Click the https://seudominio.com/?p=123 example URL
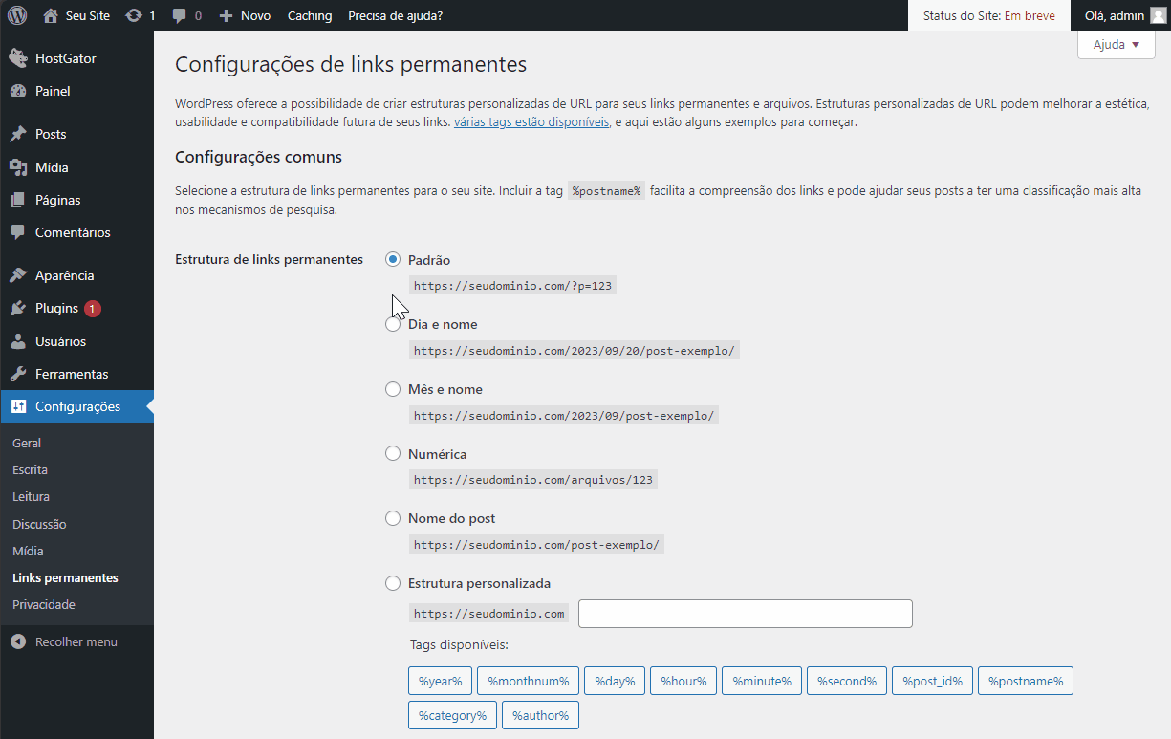The width and height of the screenshot is (1171, 739). pos(512,286)
